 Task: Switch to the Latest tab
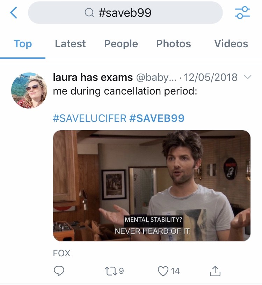click(70, 44)
